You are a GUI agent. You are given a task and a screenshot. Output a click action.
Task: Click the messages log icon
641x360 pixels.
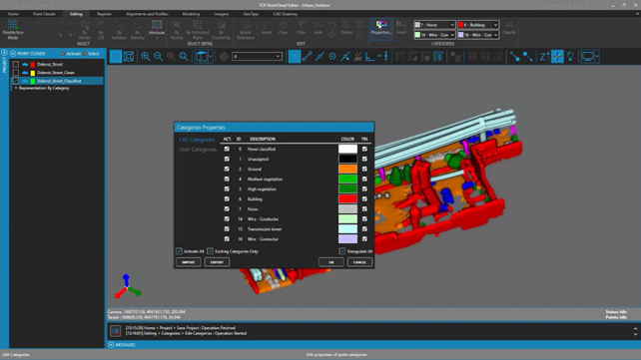(115, 331)
